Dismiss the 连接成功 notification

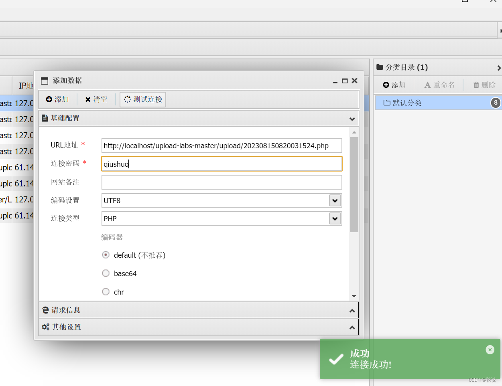(x=490, y=350)
